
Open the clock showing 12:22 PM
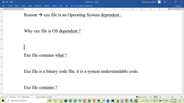coord(173,101)
